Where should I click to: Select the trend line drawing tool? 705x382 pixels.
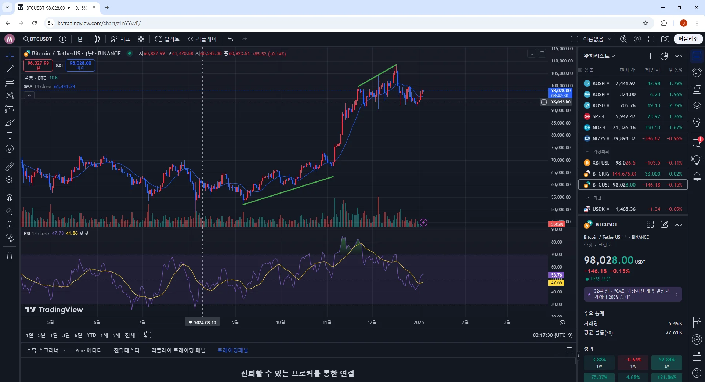pos(10,69)
